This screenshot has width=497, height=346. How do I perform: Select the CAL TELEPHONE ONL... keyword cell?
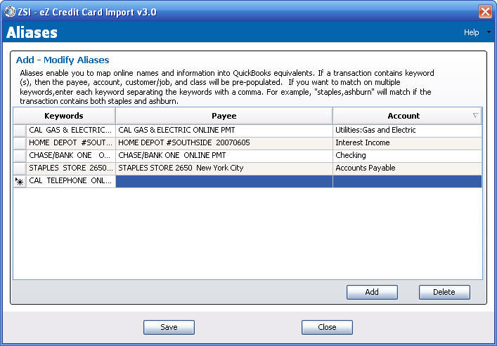tap(71, 181)
